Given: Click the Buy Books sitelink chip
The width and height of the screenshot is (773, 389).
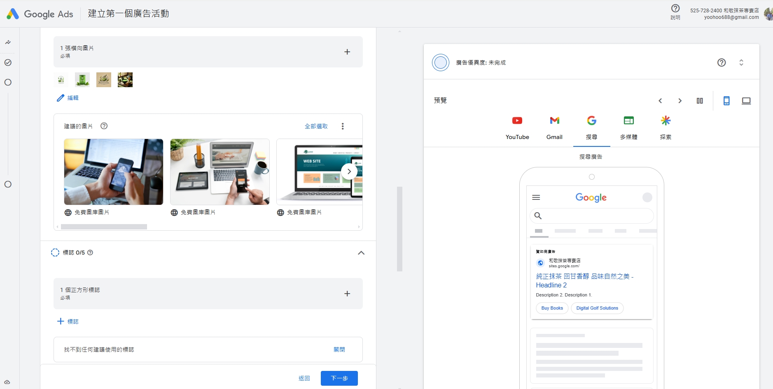Looking at the screenshot, I should coord(552,308).
